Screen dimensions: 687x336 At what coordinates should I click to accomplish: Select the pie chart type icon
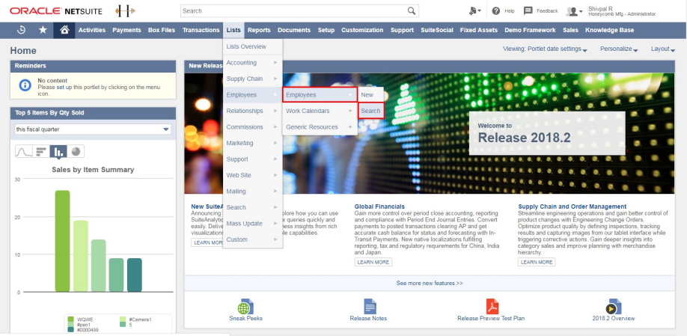click(76, 152)
